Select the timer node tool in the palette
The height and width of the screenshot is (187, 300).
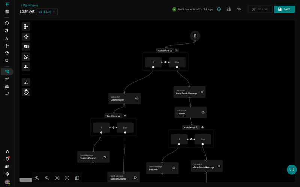pyautogui.click(x=26, y=92)
